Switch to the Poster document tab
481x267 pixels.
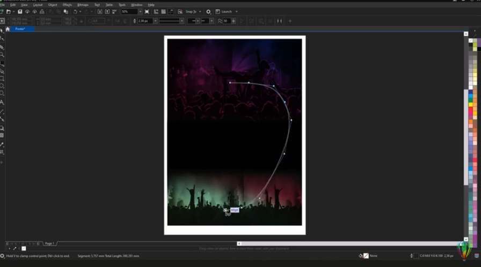20,29
